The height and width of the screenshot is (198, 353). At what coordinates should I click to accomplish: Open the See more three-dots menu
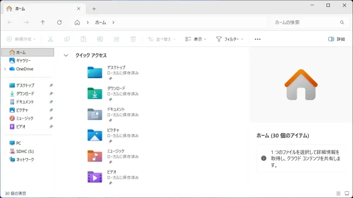tap(257, 39)
